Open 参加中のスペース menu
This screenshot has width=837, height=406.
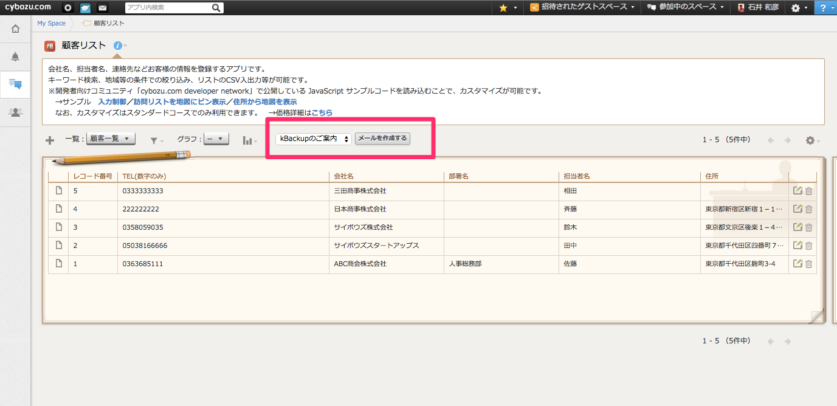pyautogui.click(x=685, y=7)
